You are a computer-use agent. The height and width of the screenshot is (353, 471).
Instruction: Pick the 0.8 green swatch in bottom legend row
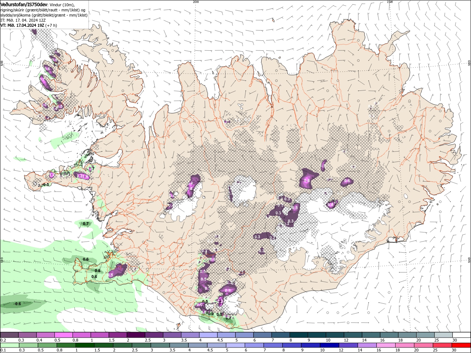66,345
